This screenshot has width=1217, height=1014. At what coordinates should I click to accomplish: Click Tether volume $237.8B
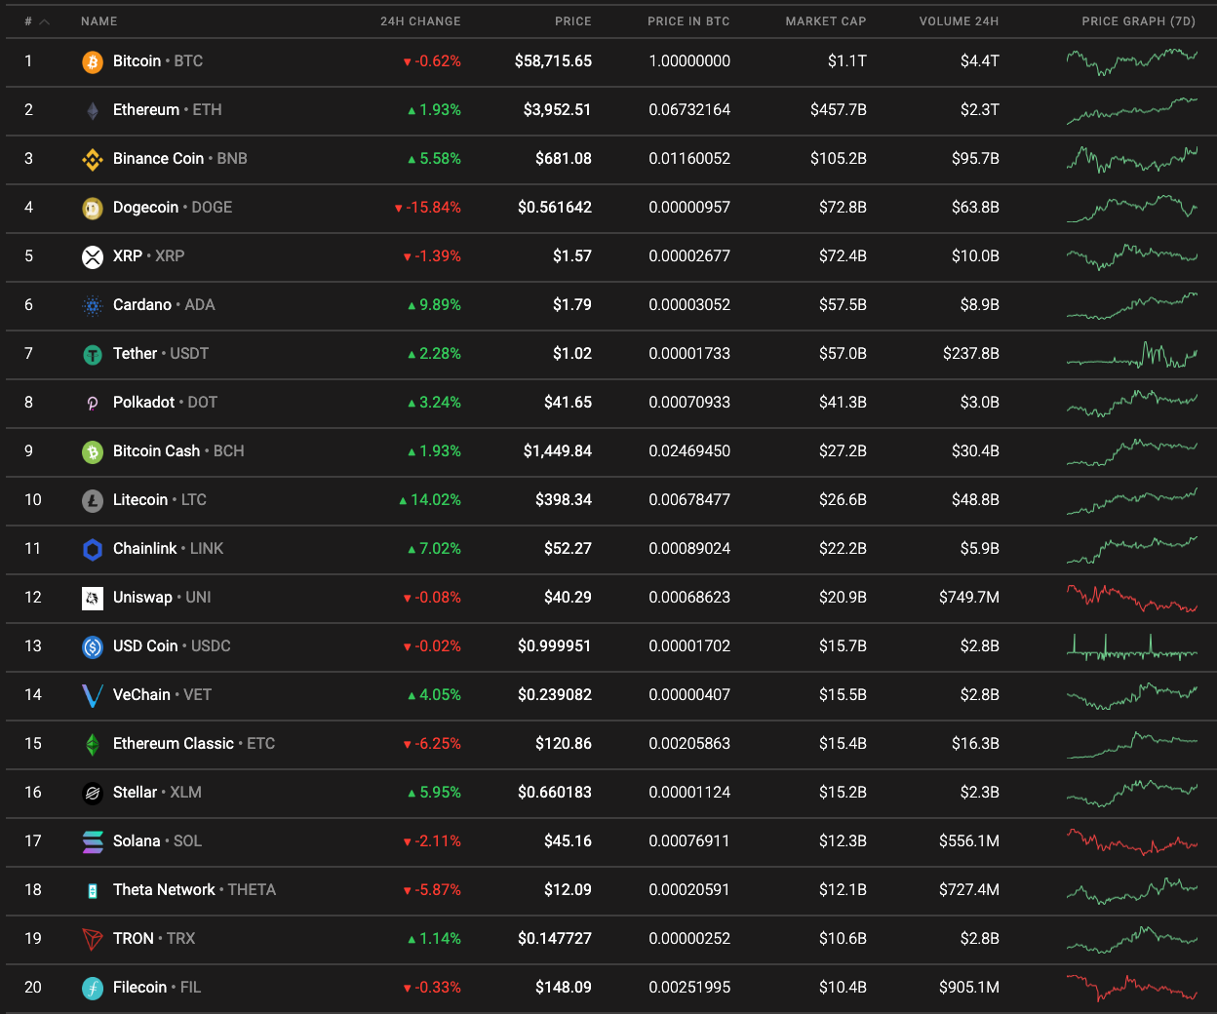coord(971,354)
